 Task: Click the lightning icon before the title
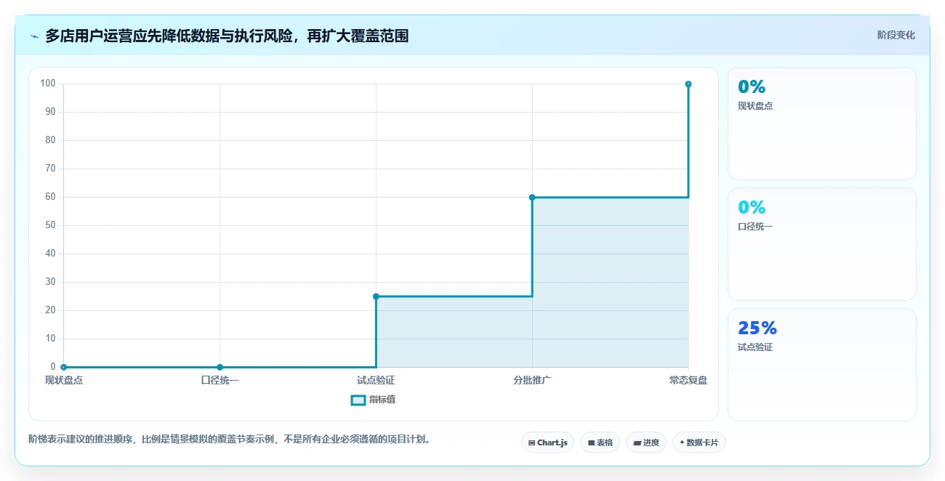point(34,36)
